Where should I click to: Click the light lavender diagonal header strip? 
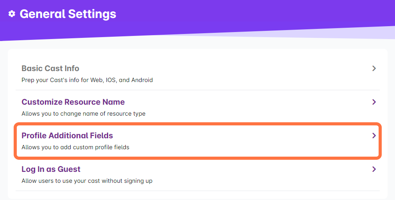click(x=351, y=35)
